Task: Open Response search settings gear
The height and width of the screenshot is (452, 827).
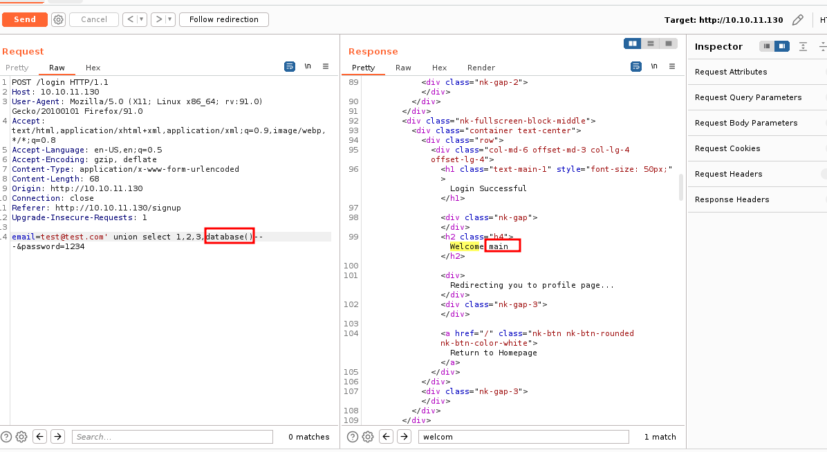Action: 368,437
